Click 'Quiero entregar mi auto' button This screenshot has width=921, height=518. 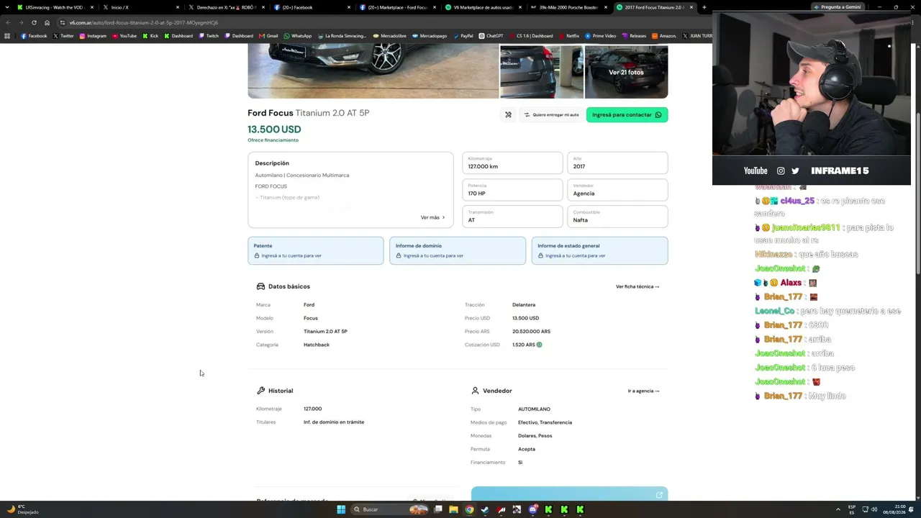pyautogui.click(x=551, y=114)
